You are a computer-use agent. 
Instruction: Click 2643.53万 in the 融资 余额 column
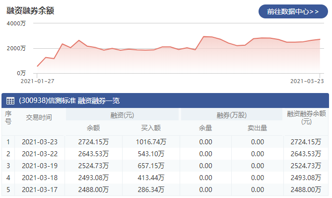pyautogui.click(x=93, y=154)
